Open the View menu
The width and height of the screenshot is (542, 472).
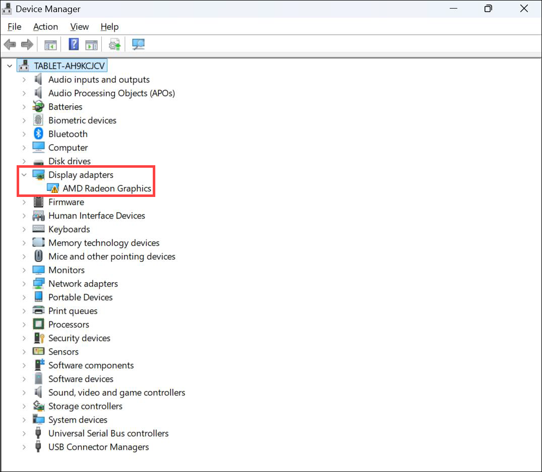tap(80, 27)
